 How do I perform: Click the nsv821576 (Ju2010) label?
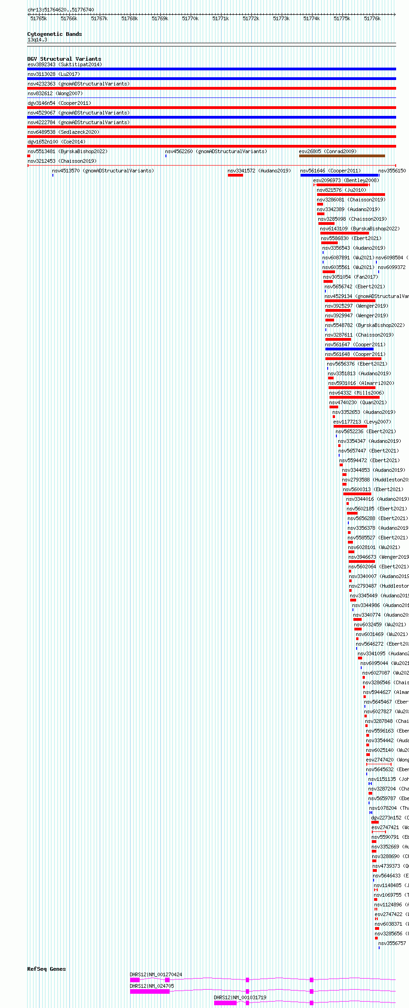coord(342,190)
